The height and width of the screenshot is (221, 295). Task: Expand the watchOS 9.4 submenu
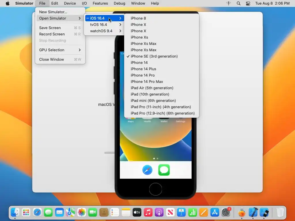[x=105, y=31]
